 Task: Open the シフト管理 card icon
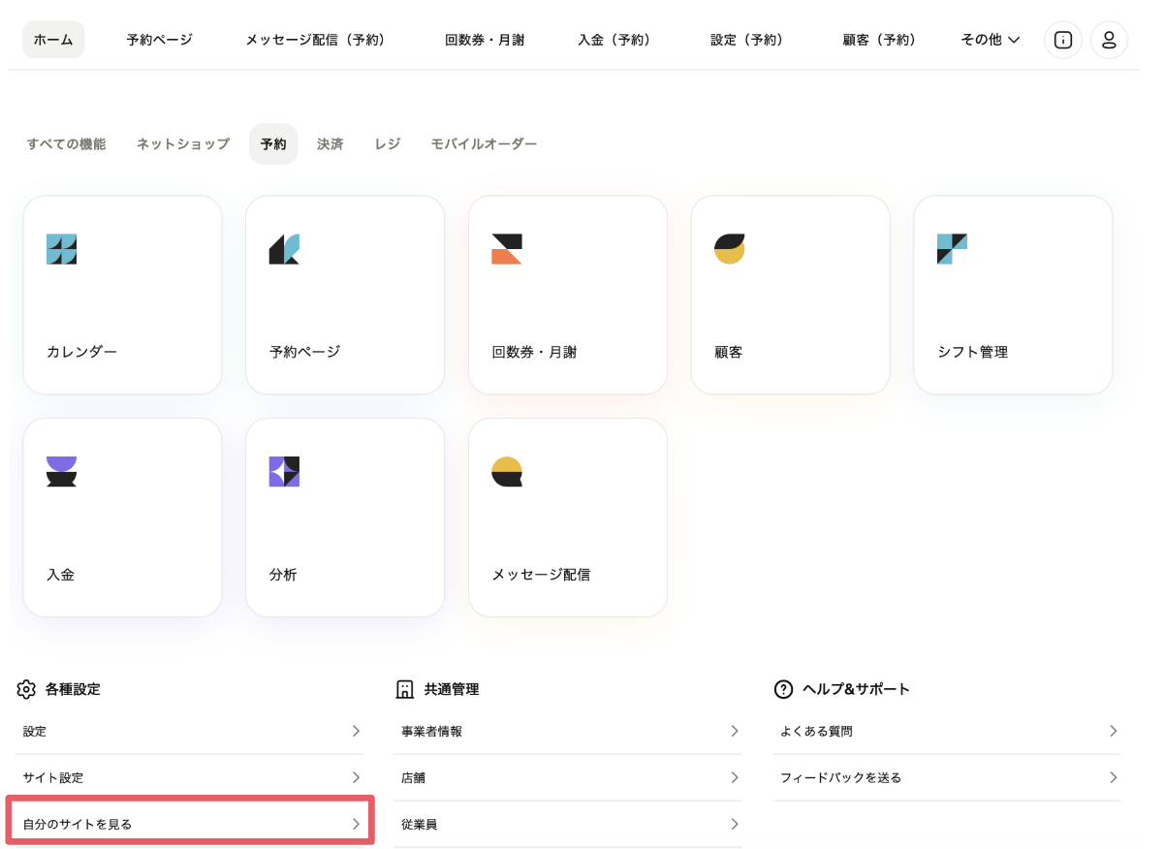[952, 249]
